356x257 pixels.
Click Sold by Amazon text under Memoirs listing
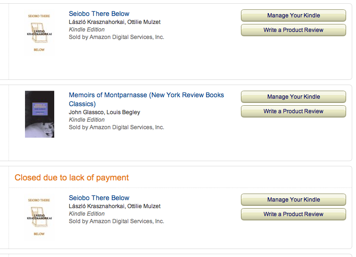(116, 127)
